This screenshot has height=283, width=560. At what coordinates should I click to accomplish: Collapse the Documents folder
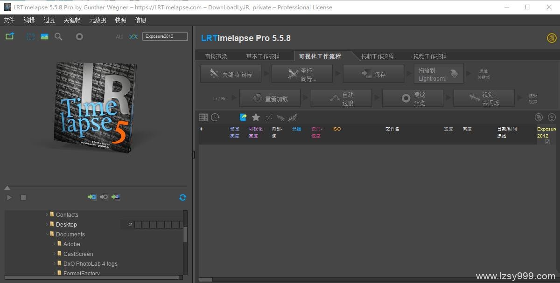47,234
